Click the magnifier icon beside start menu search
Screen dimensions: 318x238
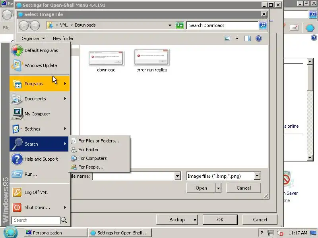tap(64, 220)
